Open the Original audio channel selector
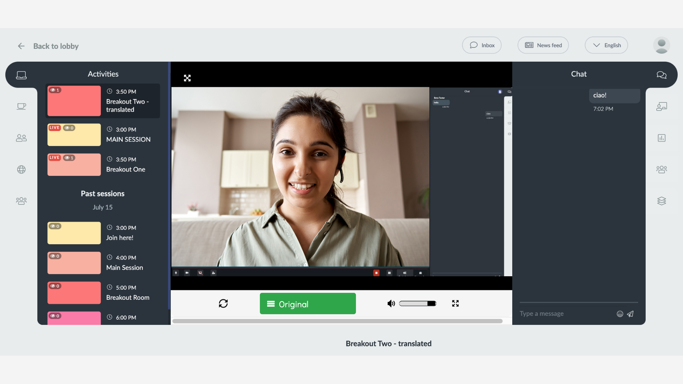Viewport: 683px width, 384px height. (x=308, y=304)
